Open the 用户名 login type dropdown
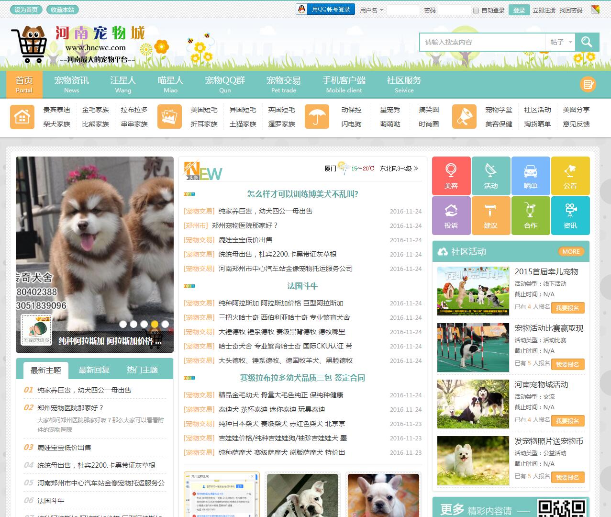The image size is (611, 517). tap(372, 10)
